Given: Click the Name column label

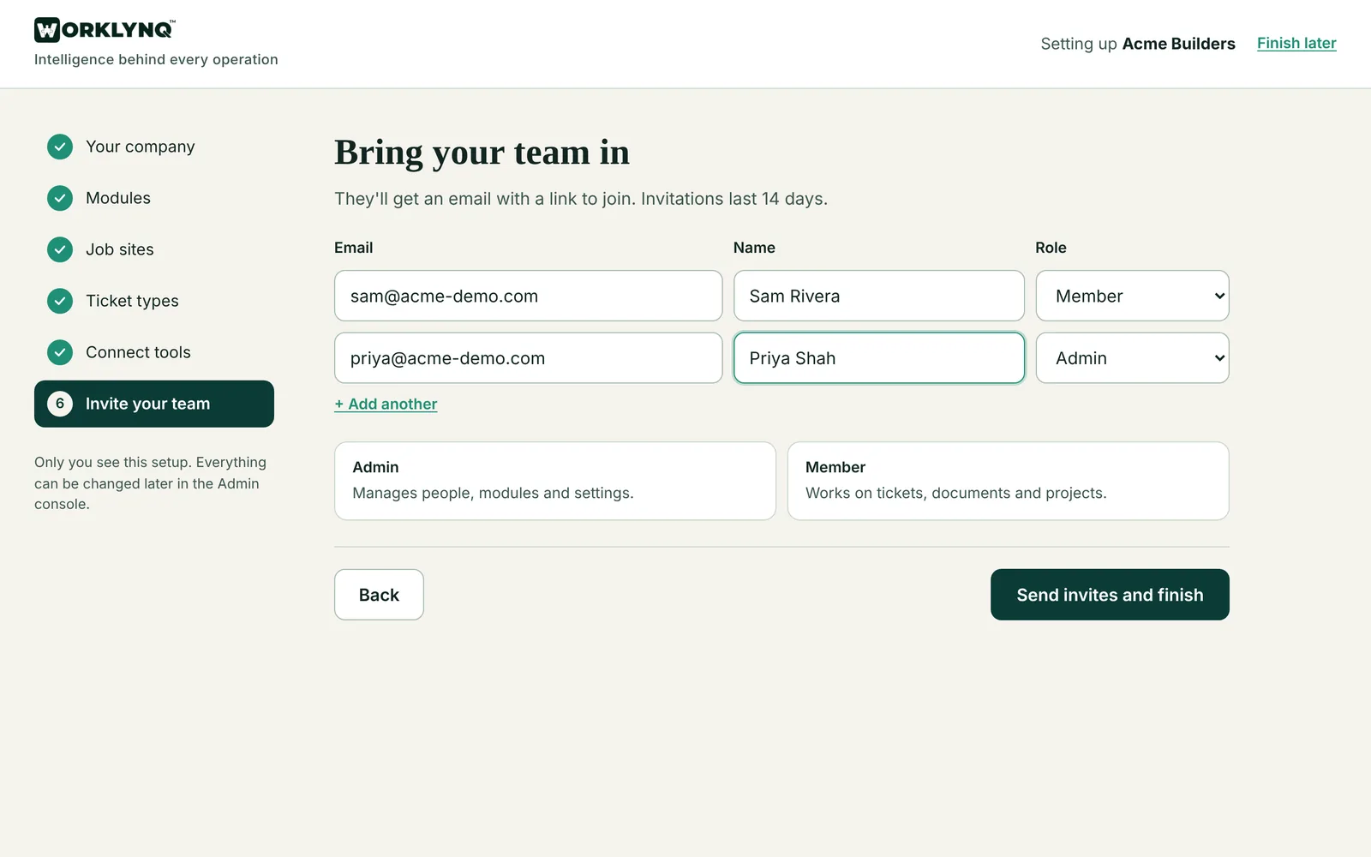Looking at the screenshot, I should pyautogui.click(x=754, y=248).
